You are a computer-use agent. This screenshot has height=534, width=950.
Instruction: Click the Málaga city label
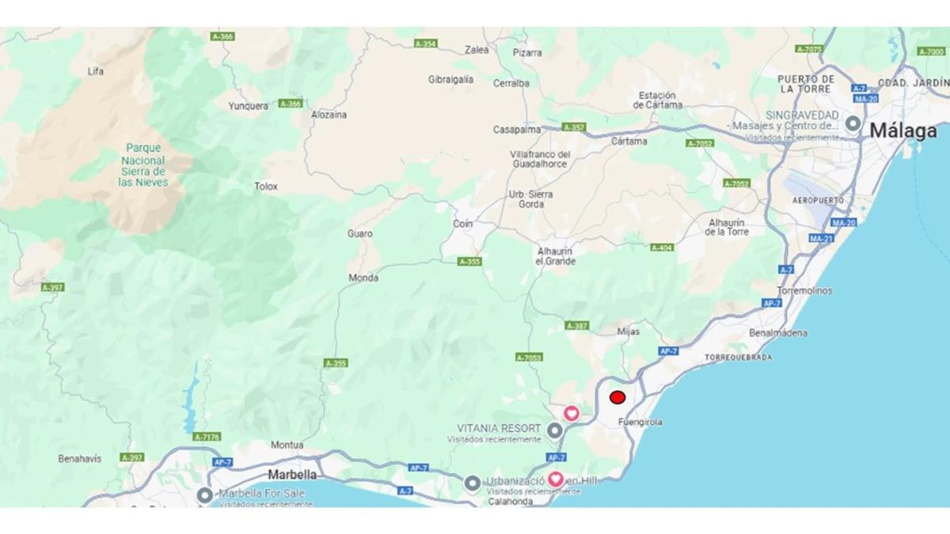[903, 131]
